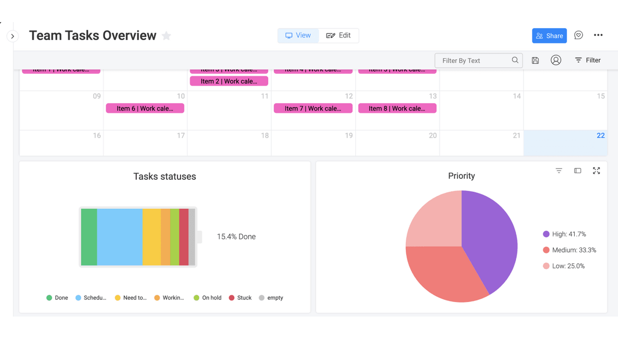Expand Priority widget to fullscreen
The image size is (618, 338).
tap(596, 171)
